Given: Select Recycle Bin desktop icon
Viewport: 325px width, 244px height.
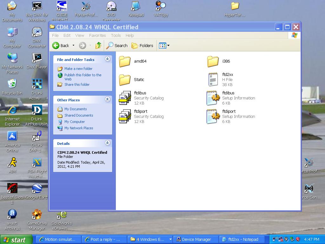Looking at the screenshot, I should (12, 87).
